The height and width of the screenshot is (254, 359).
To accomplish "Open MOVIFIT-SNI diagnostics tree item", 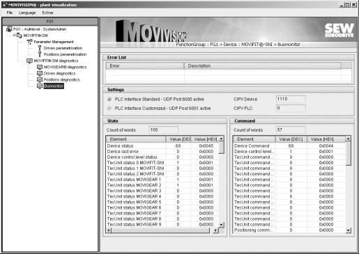I will point(56,61).
